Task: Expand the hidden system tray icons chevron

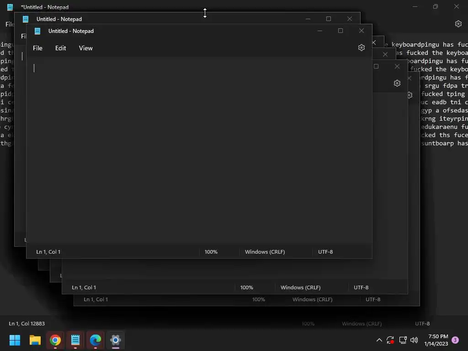Action: tap(379, 340)
